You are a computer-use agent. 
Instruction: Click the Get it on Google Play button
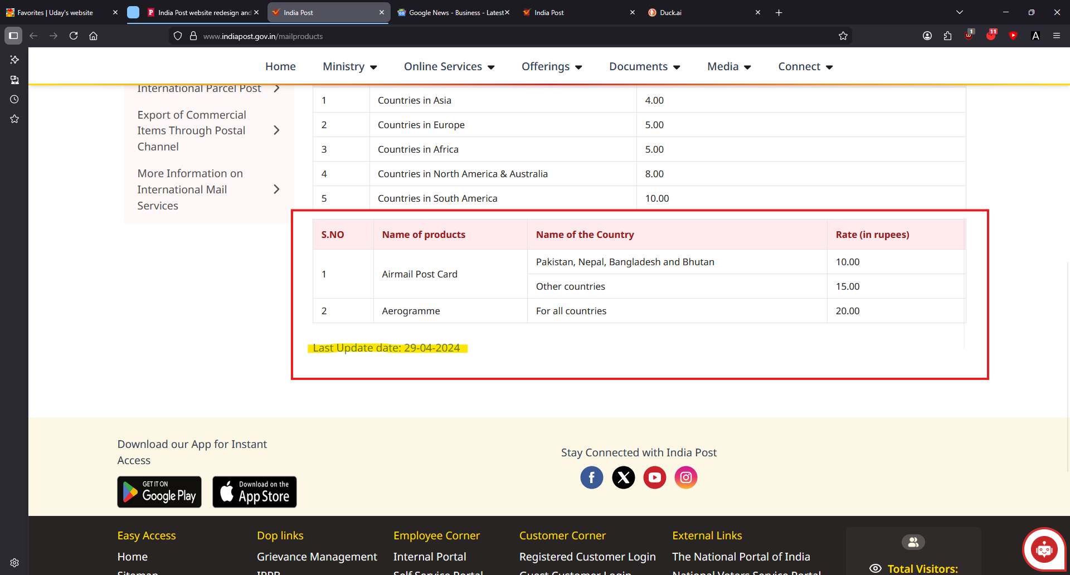tap(159, 492)
